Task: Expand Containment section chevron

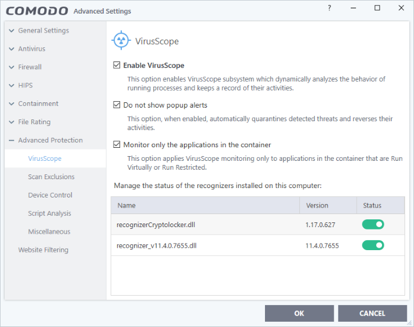Action: 11,103
